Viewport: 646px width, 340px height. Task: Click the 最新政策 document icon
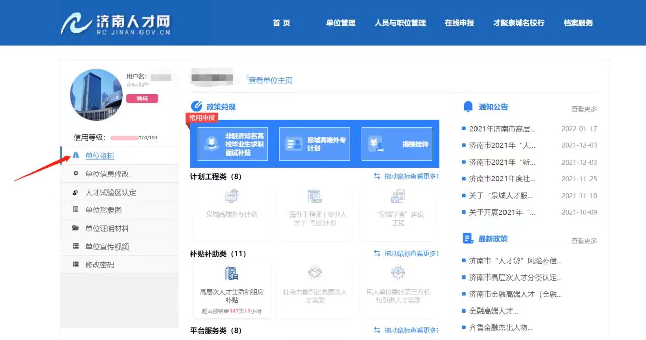(468, 238)
